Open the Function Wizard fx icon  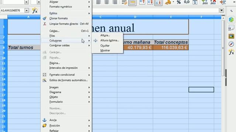(35, 11)
